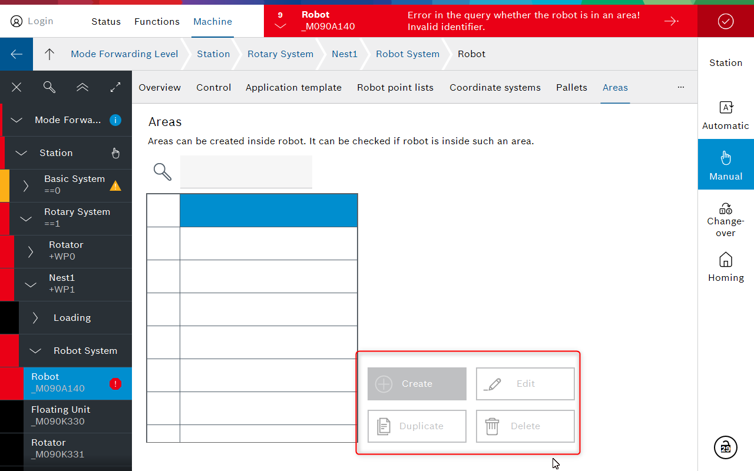Screen dimensions: 754x471
Task: Open the Coordinate systems tab
Action: [x=495, y=87]
